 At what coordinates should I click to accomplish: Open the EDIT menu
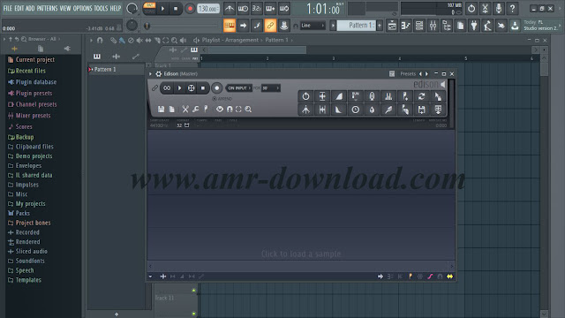point(19,8)
